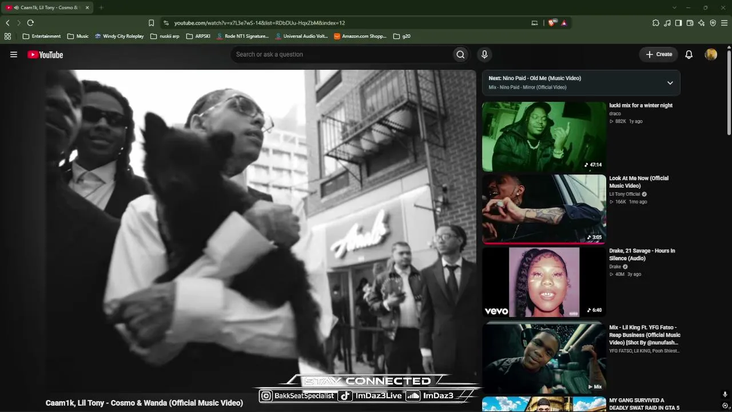Focus the YouTube search field

click(x=341, y=54)
